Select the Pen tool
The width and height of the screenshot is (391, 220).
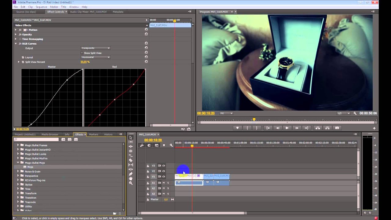pyautogui.click(x=131, y=174)
